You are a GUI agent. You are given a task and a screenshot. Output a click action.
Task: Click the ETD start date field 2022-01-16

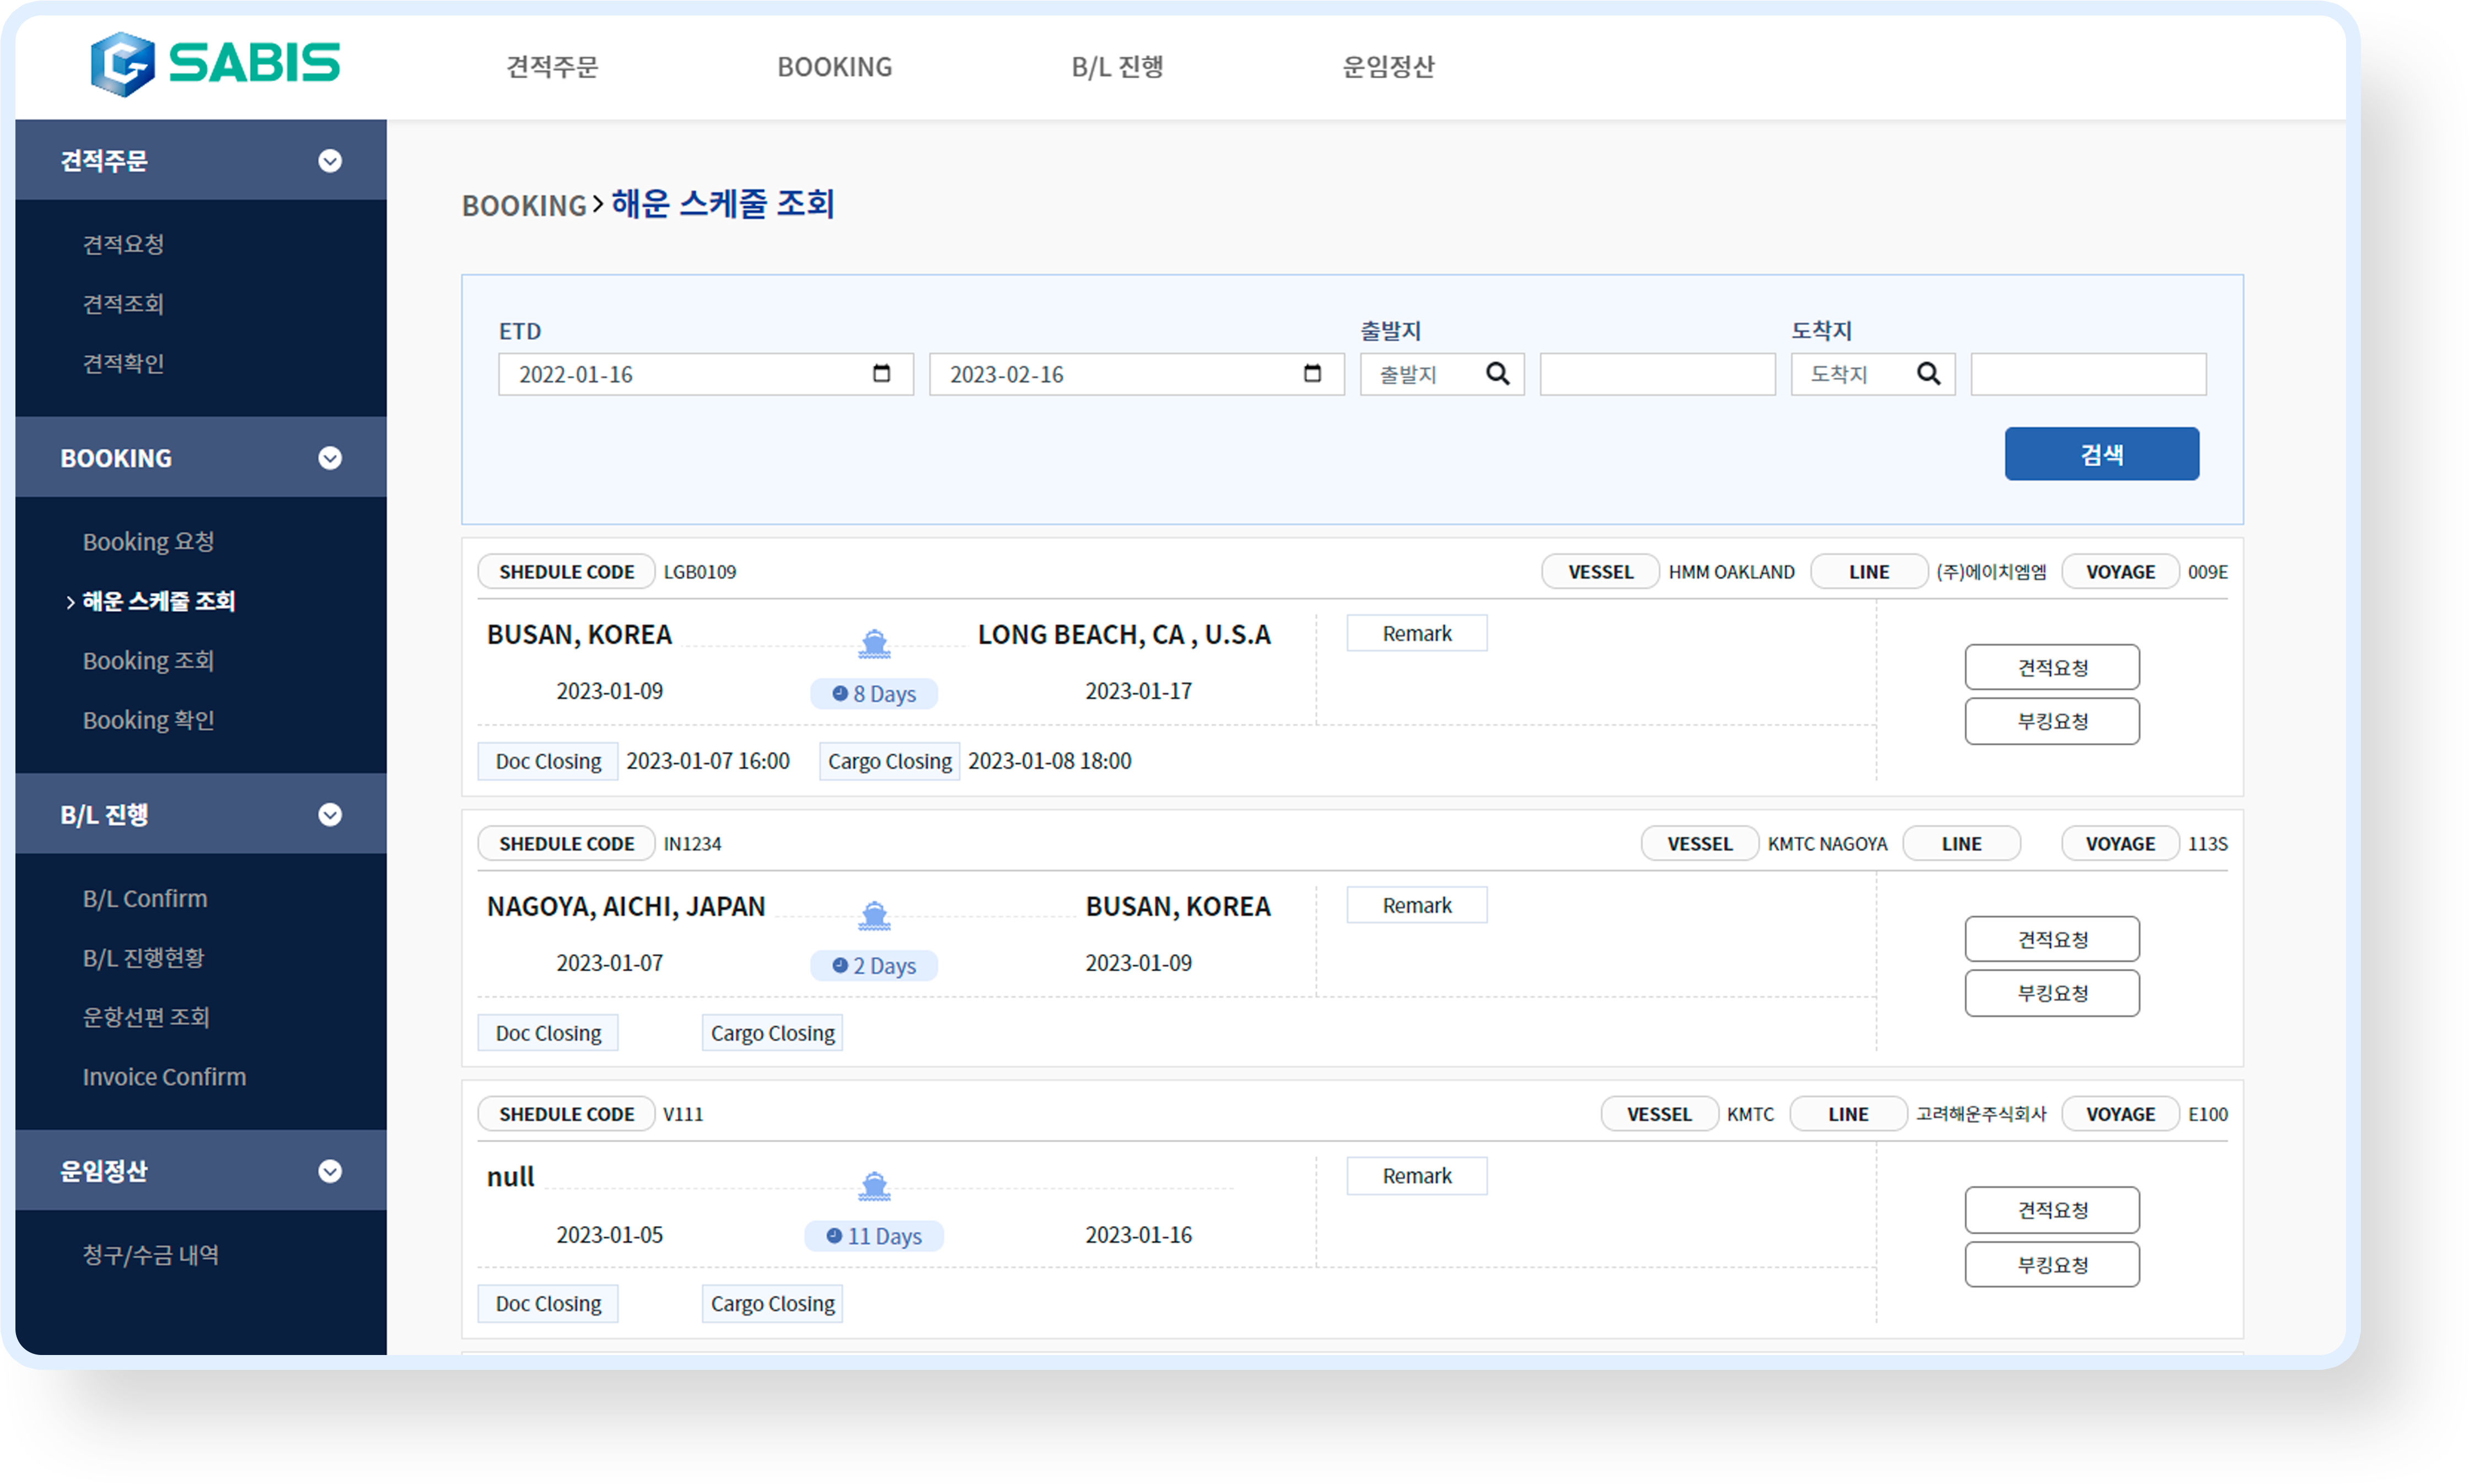click(705, 374)
